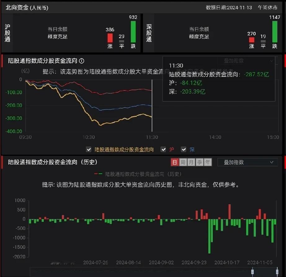
Task: Click the tall green bar near 2024-09-23
Action: (x=209, y=235)
